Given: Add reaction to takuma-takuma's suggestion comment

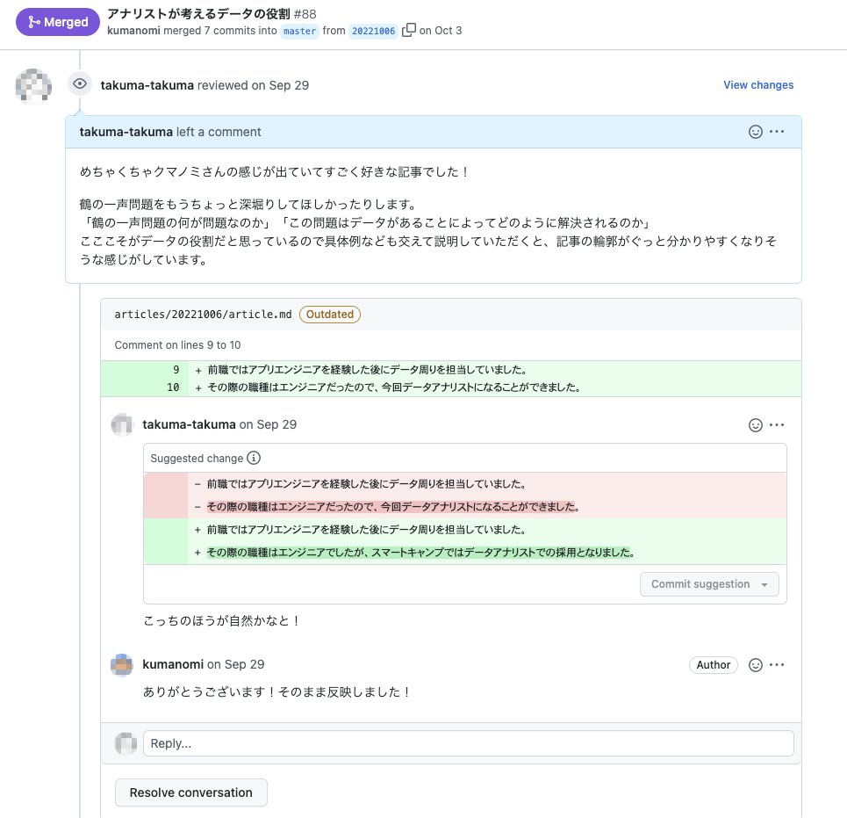Looking at the screenshot, I should point(755,425).
